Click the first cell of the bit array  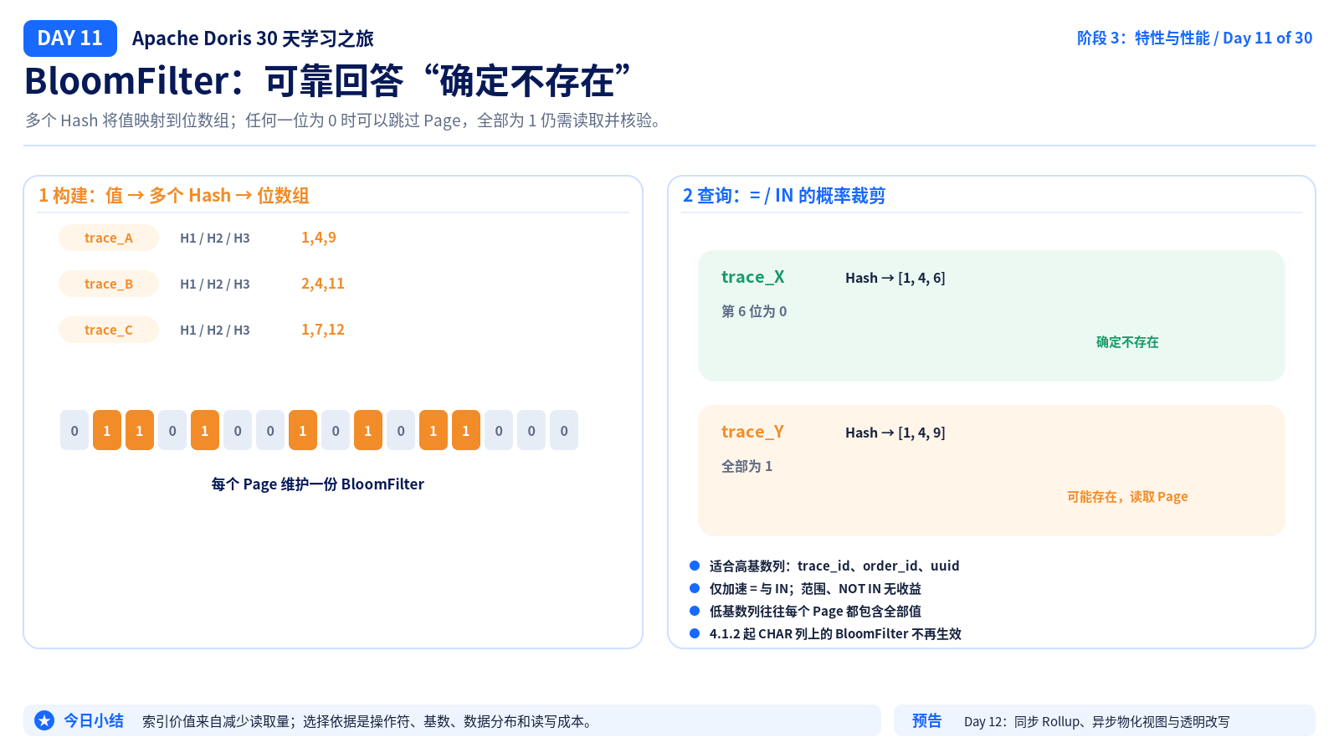point(74,430)
